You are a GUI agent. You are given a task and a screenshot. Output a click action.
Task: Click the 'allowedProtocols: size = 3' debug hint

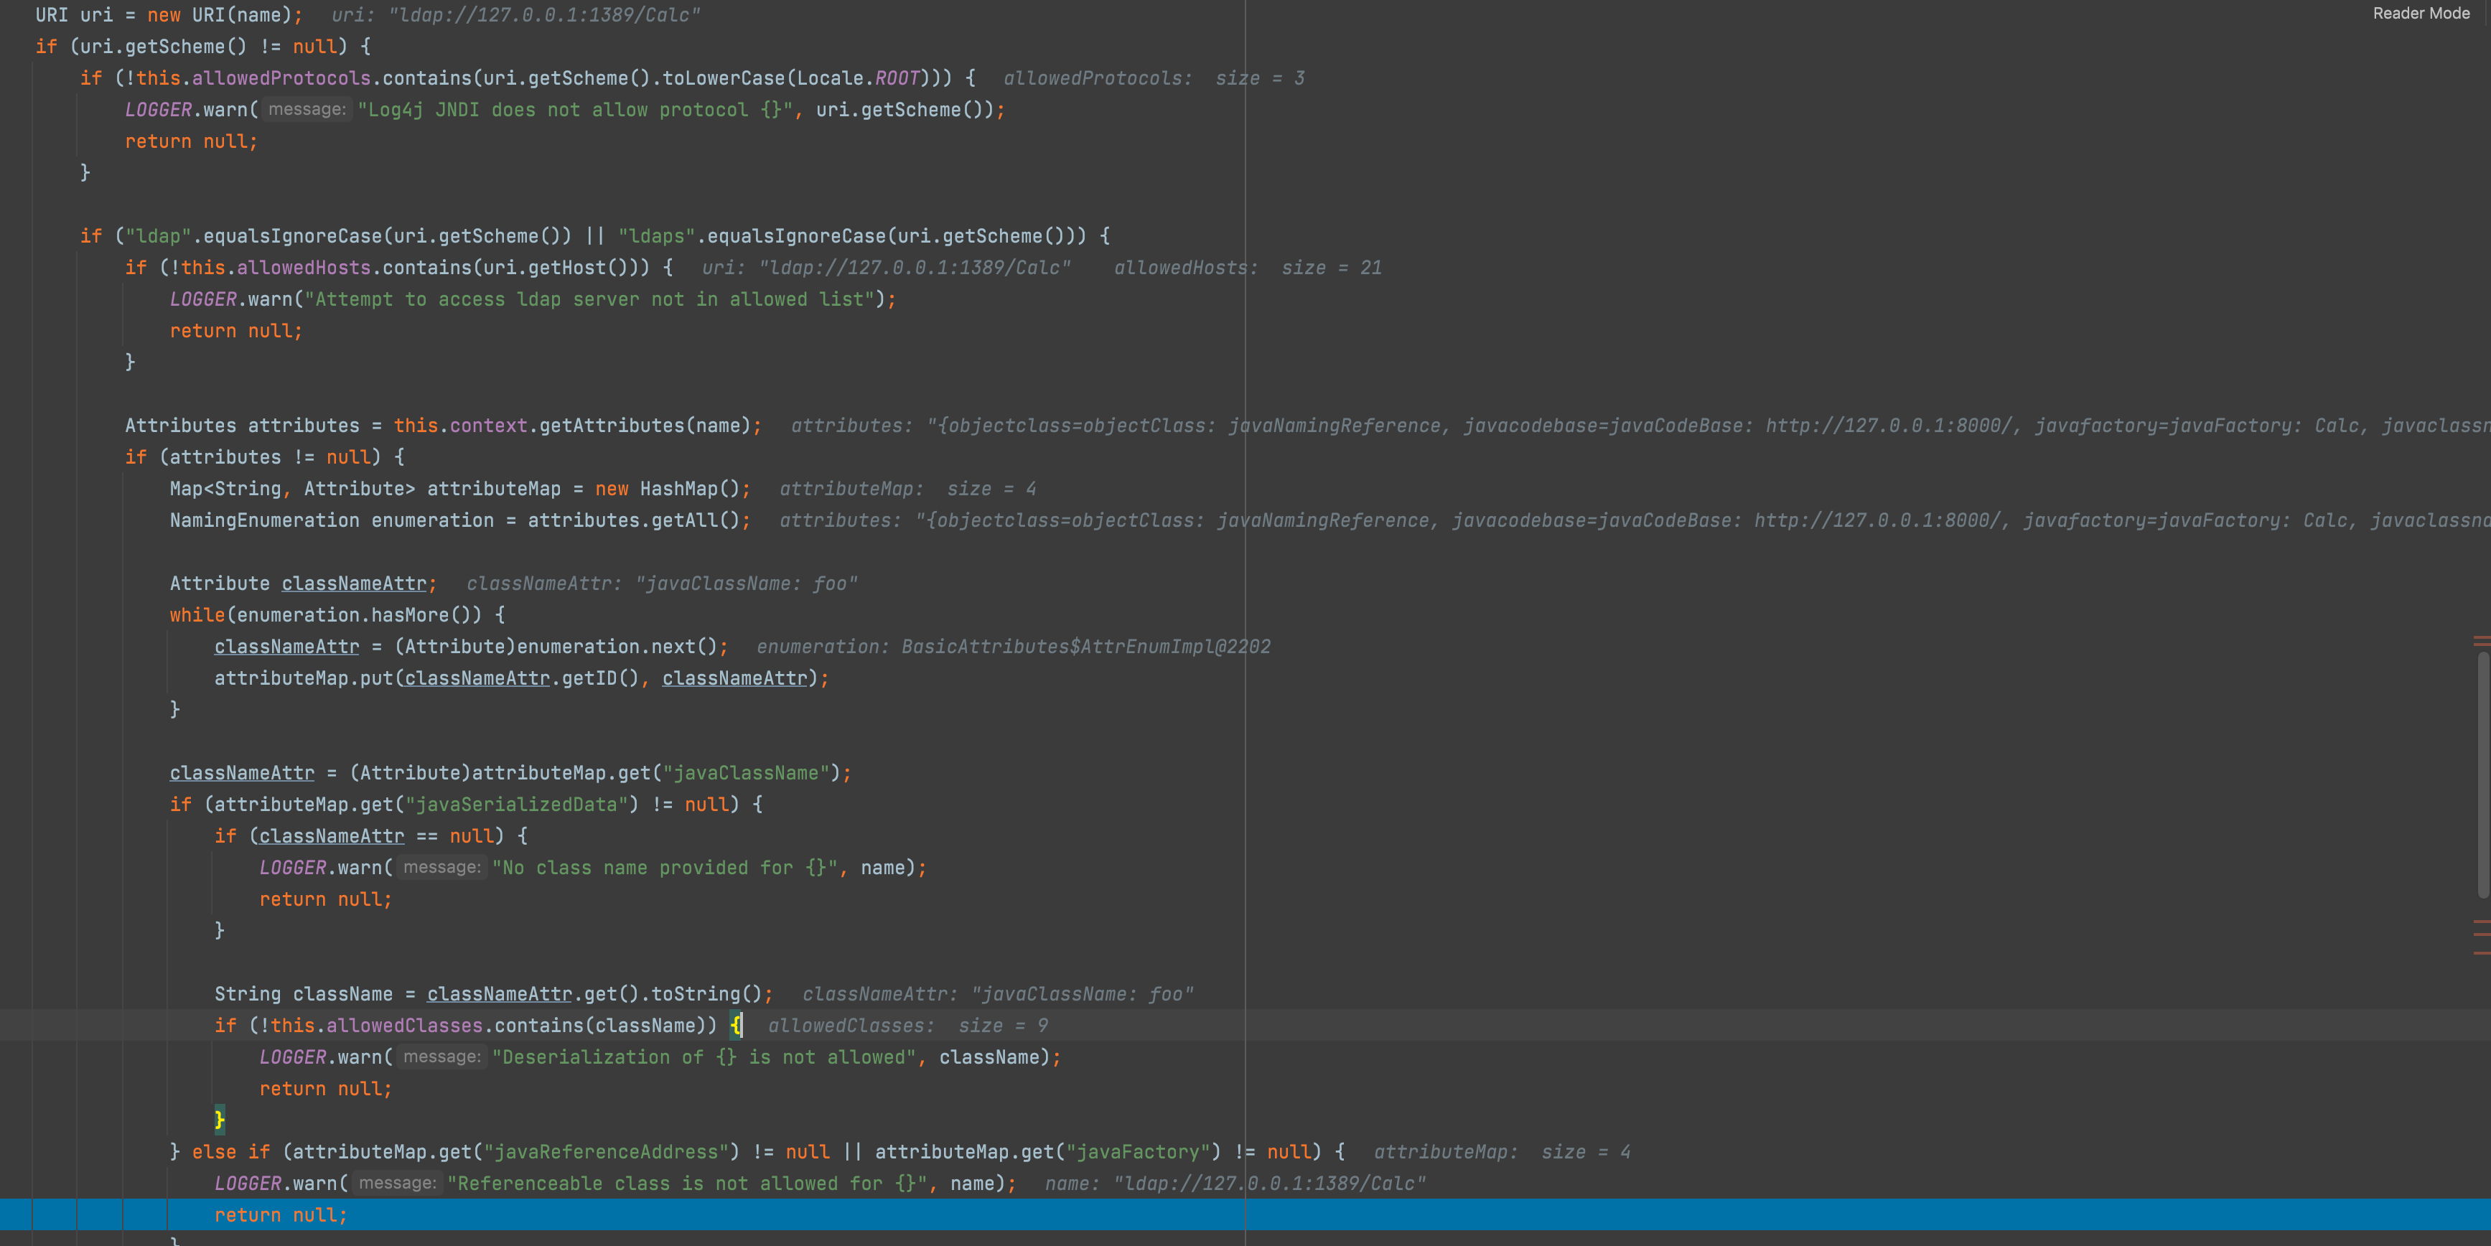[1153, 78]
